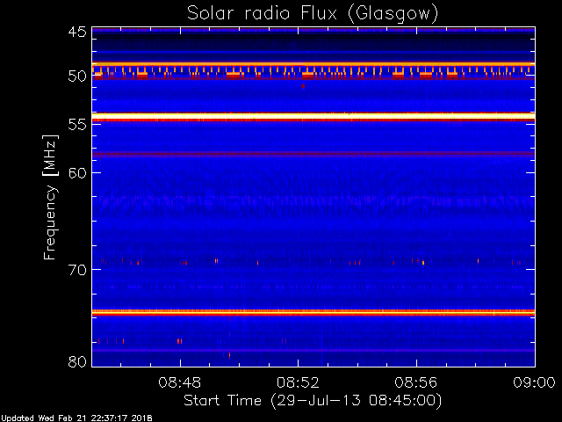This screenshot has height=422, width=562.
Task: Click the 45 frequency tick label
Action: (x=77, y=32)
